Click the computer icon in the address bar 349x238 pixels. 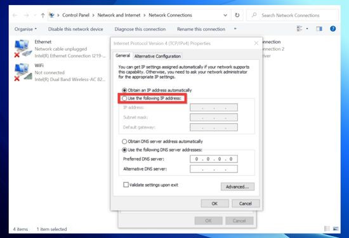tap(51, 15)
